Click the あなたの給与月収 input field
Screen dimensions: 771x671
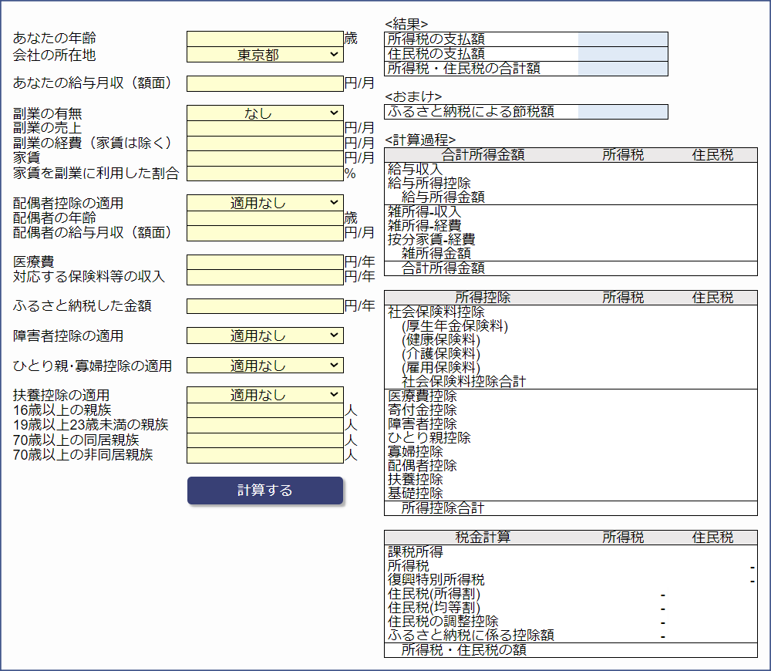coord(265,83)
